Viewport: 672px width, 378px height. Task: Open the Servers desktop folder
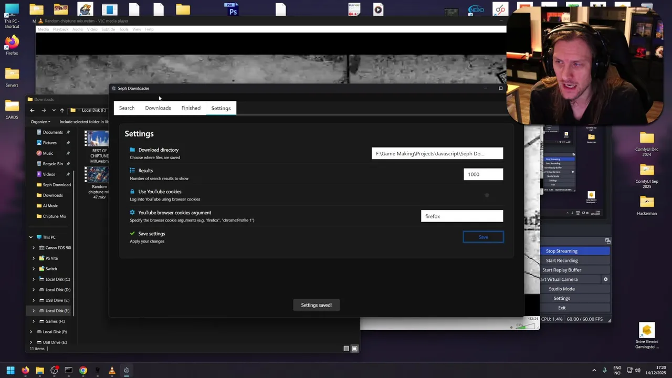[x=12, y=78]
